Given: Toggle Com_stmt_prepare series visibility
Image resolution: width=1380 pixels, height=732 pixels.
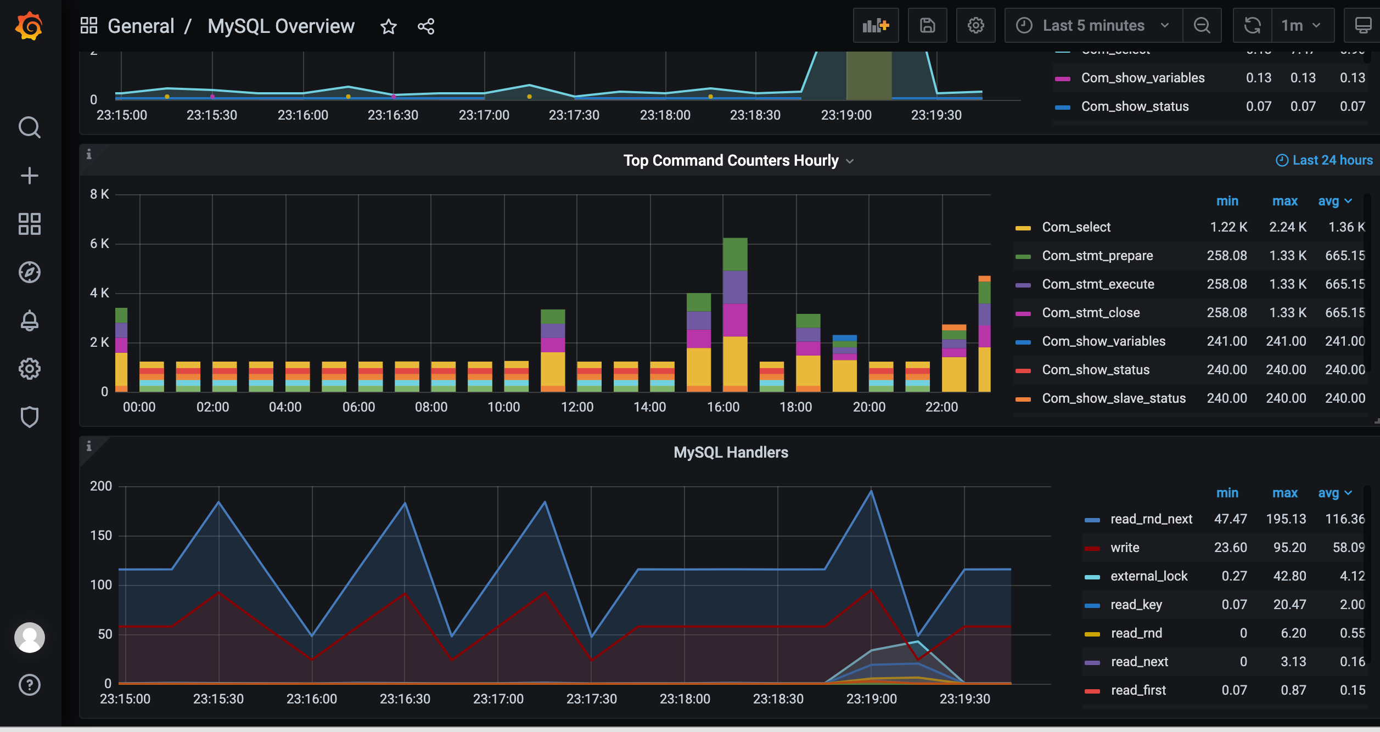Looking at the screenshot, I should (x=1097, y=256).
